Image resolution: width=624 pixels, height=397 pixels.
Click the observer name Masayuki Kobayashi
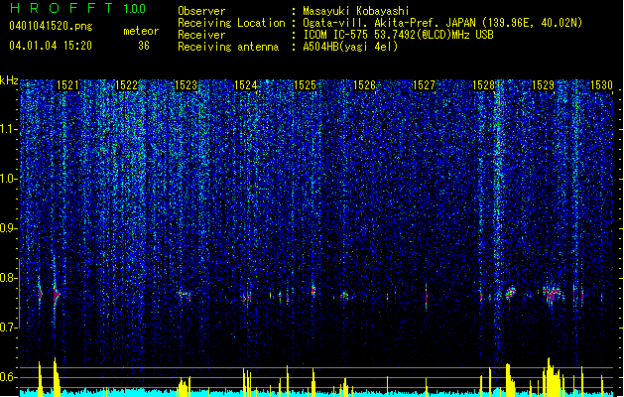point(356,11)
